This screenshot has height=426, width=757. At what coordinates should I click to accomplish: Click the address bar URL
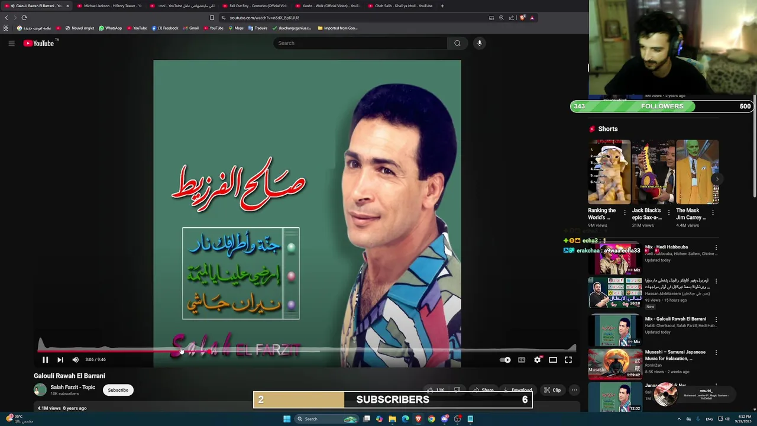click(x=264, y=18)
